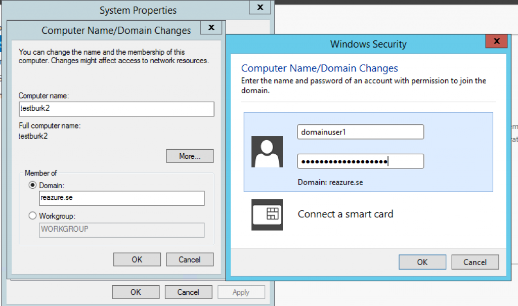Click the domainuser1 username field
The height and width of the screenshot is (306, 518).
(360, 132)
